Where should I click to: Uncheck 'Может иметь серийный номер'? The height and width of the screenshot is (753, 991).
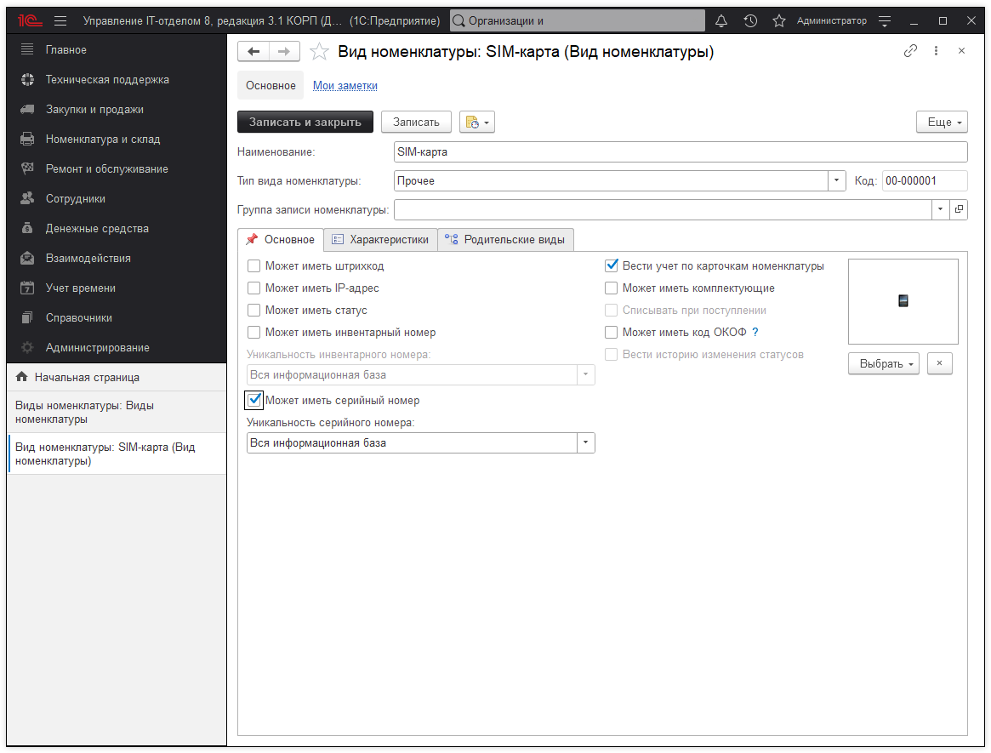(253, 400)
